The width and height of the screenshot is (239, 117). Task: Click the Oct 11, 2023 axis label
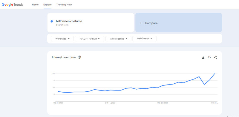click(x=110, y=103)
